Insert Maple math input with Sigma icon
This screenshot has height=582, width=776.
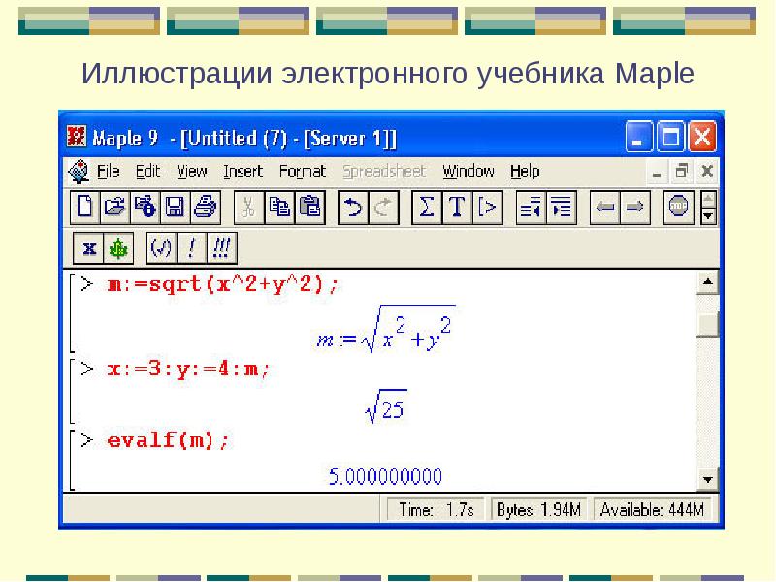pos(427,207)
